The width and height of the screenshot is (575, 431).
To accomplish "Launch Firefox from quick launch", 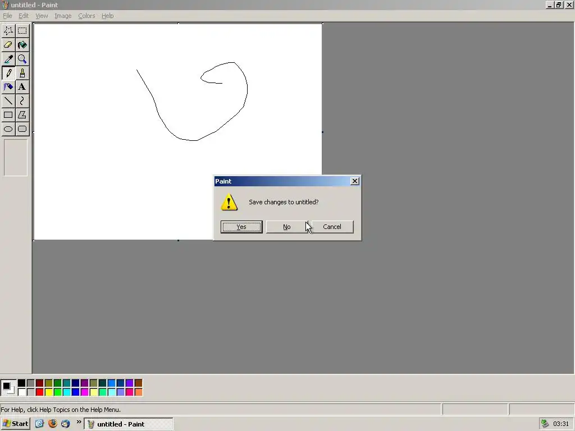I will 52,424.
